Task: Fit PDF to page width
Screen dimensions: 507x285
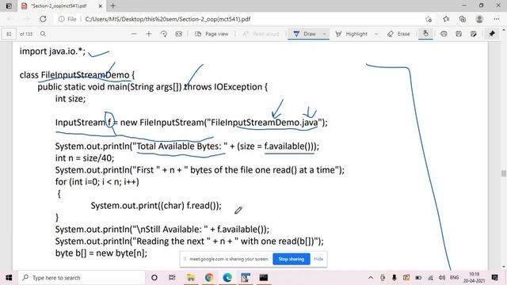Action: [x=178, y=33]
